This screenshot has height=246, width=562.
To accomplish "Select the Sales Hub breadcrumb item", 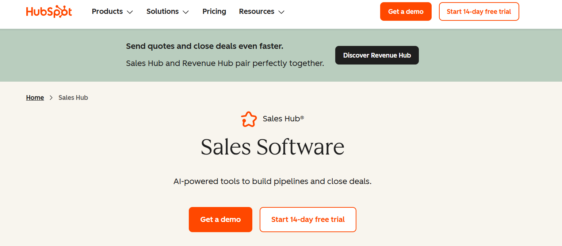I will 73,98.
